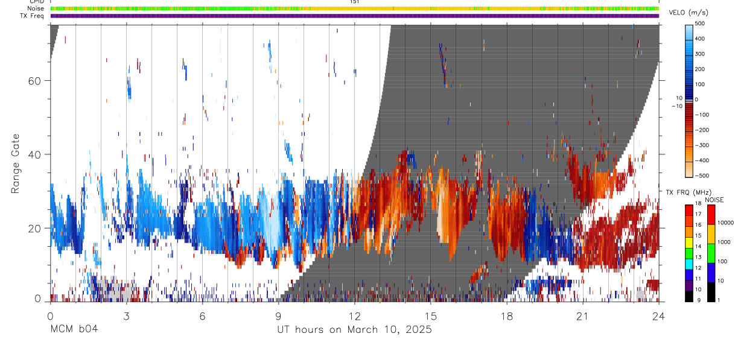
Task: Click the '9' tick on the UT hours axis
Action: point(278,316)
